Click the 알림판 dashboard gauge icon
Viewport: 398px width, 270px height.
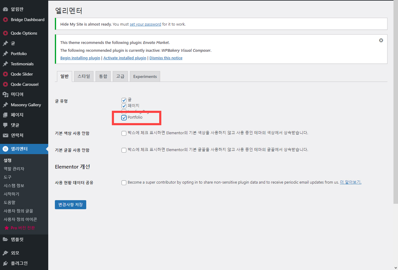[5, 9]
